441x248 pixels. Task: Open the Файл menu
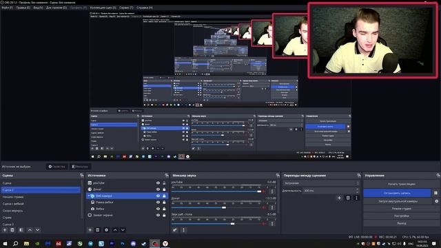pos(8,8)
